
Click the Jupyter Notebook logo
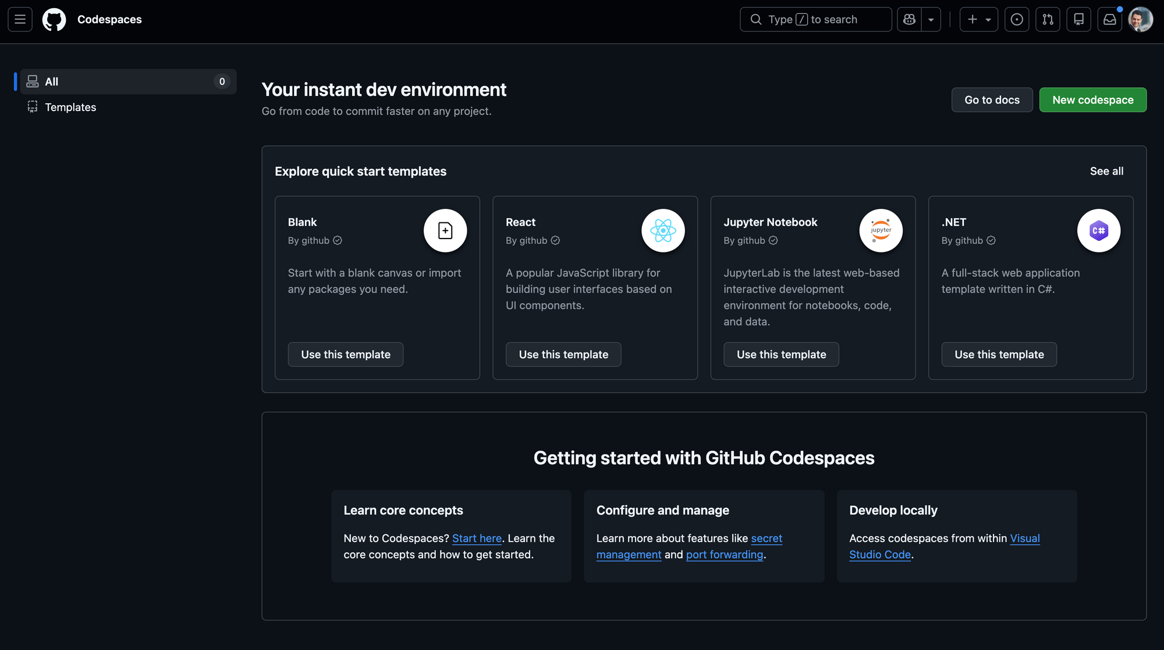(881, 230)
